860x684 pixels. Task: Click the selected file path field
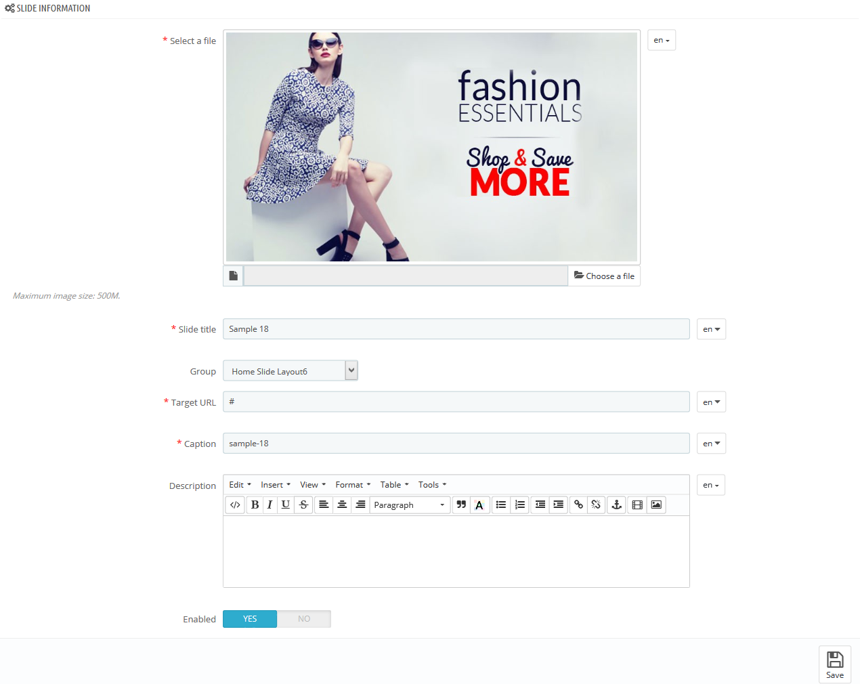406,276
